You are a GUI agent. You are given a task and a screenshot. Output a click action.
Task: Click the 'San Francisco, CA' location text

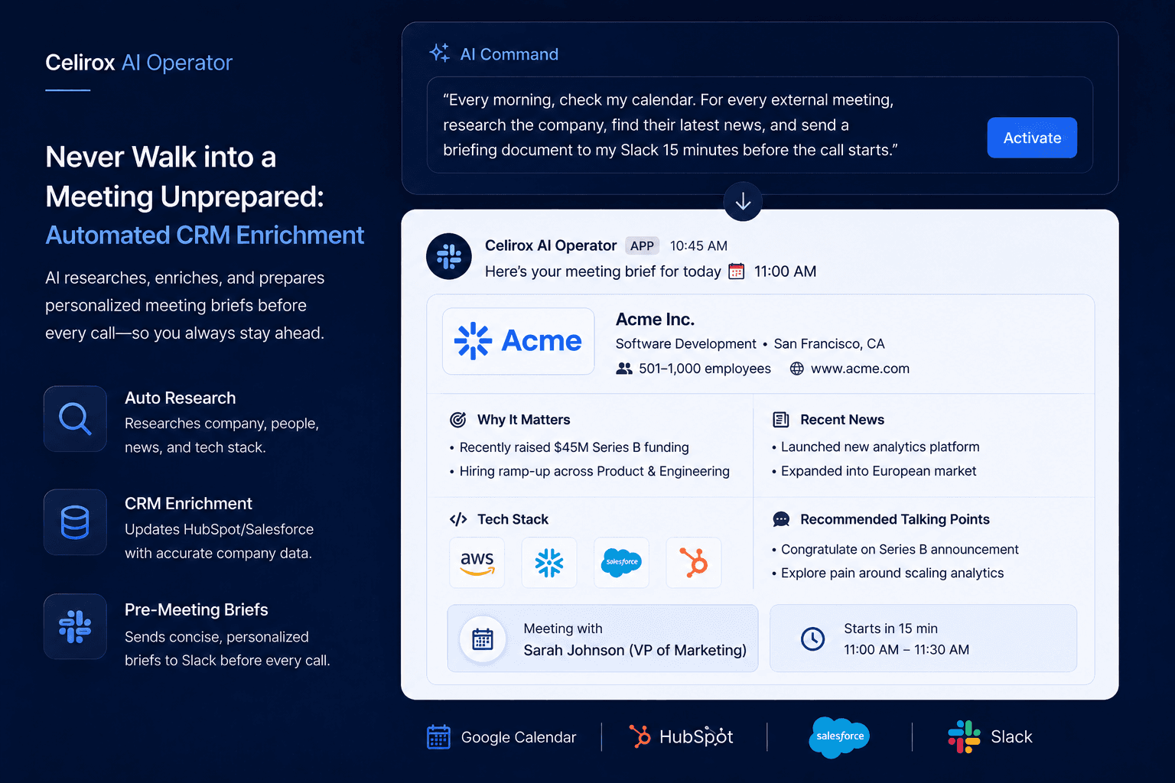pos(829,344)
